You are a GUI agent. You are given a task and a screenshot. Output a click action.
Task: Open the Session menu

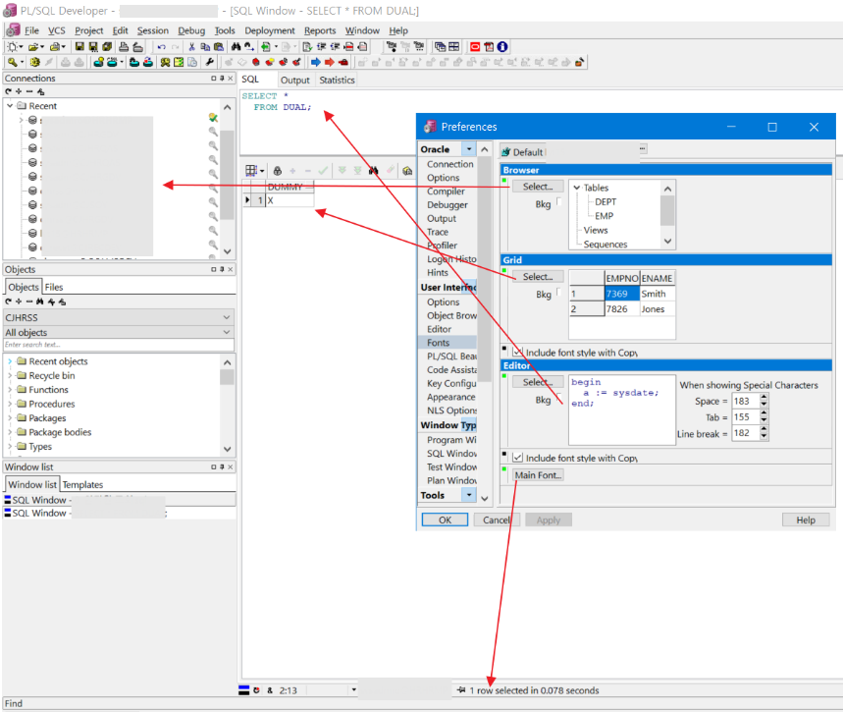[x=153, y=30]
